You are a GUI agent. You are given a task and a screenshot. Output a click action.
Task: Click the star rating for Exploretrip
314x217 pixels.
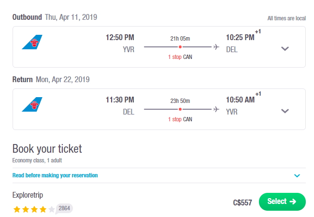point(34,209)
